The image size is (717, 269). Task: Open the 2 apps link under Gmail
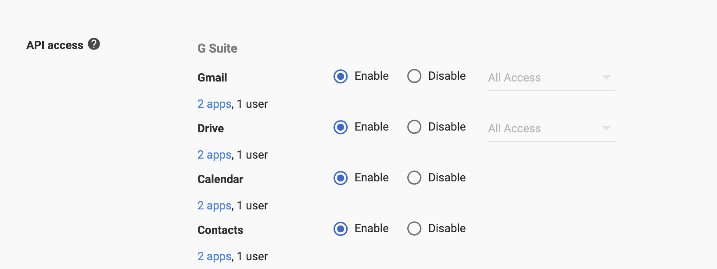[214, 104]
